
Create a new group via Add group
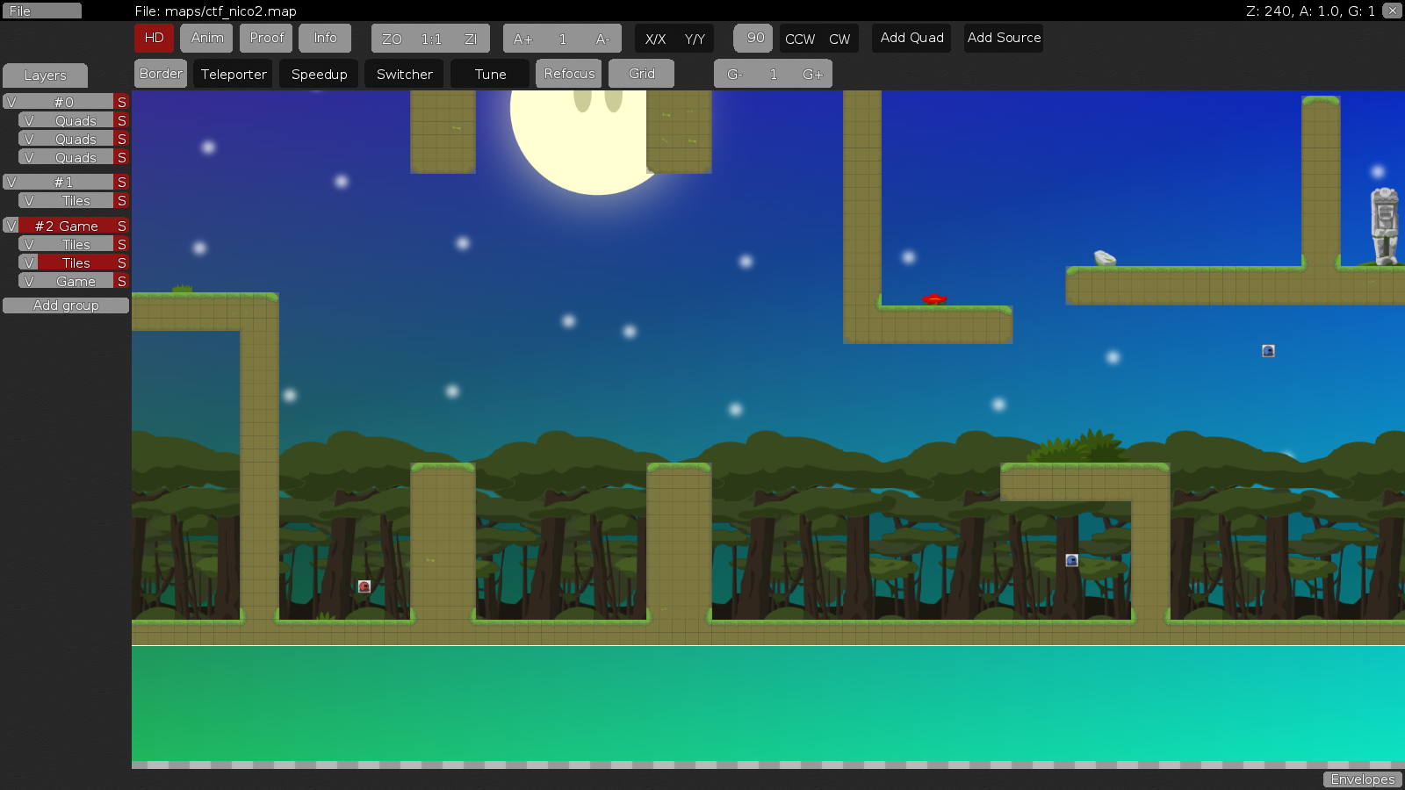pyautogui.click(x=66, y=305)
